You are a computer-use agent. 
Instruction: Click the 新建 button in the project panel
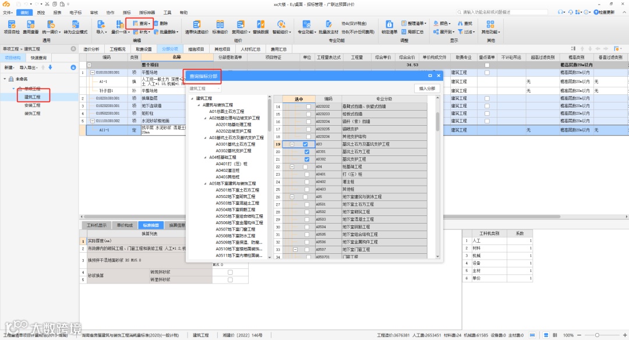pyautogui.click(x=9, y=68)
